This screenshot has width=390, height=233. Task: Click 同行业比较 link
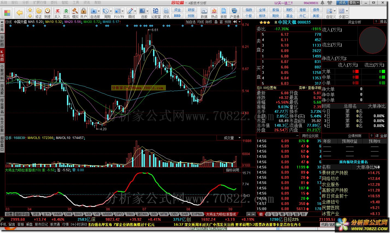310,135
